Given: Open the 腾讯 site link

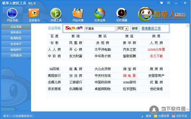Looking at the screenshot, I should tap(103, 36).
